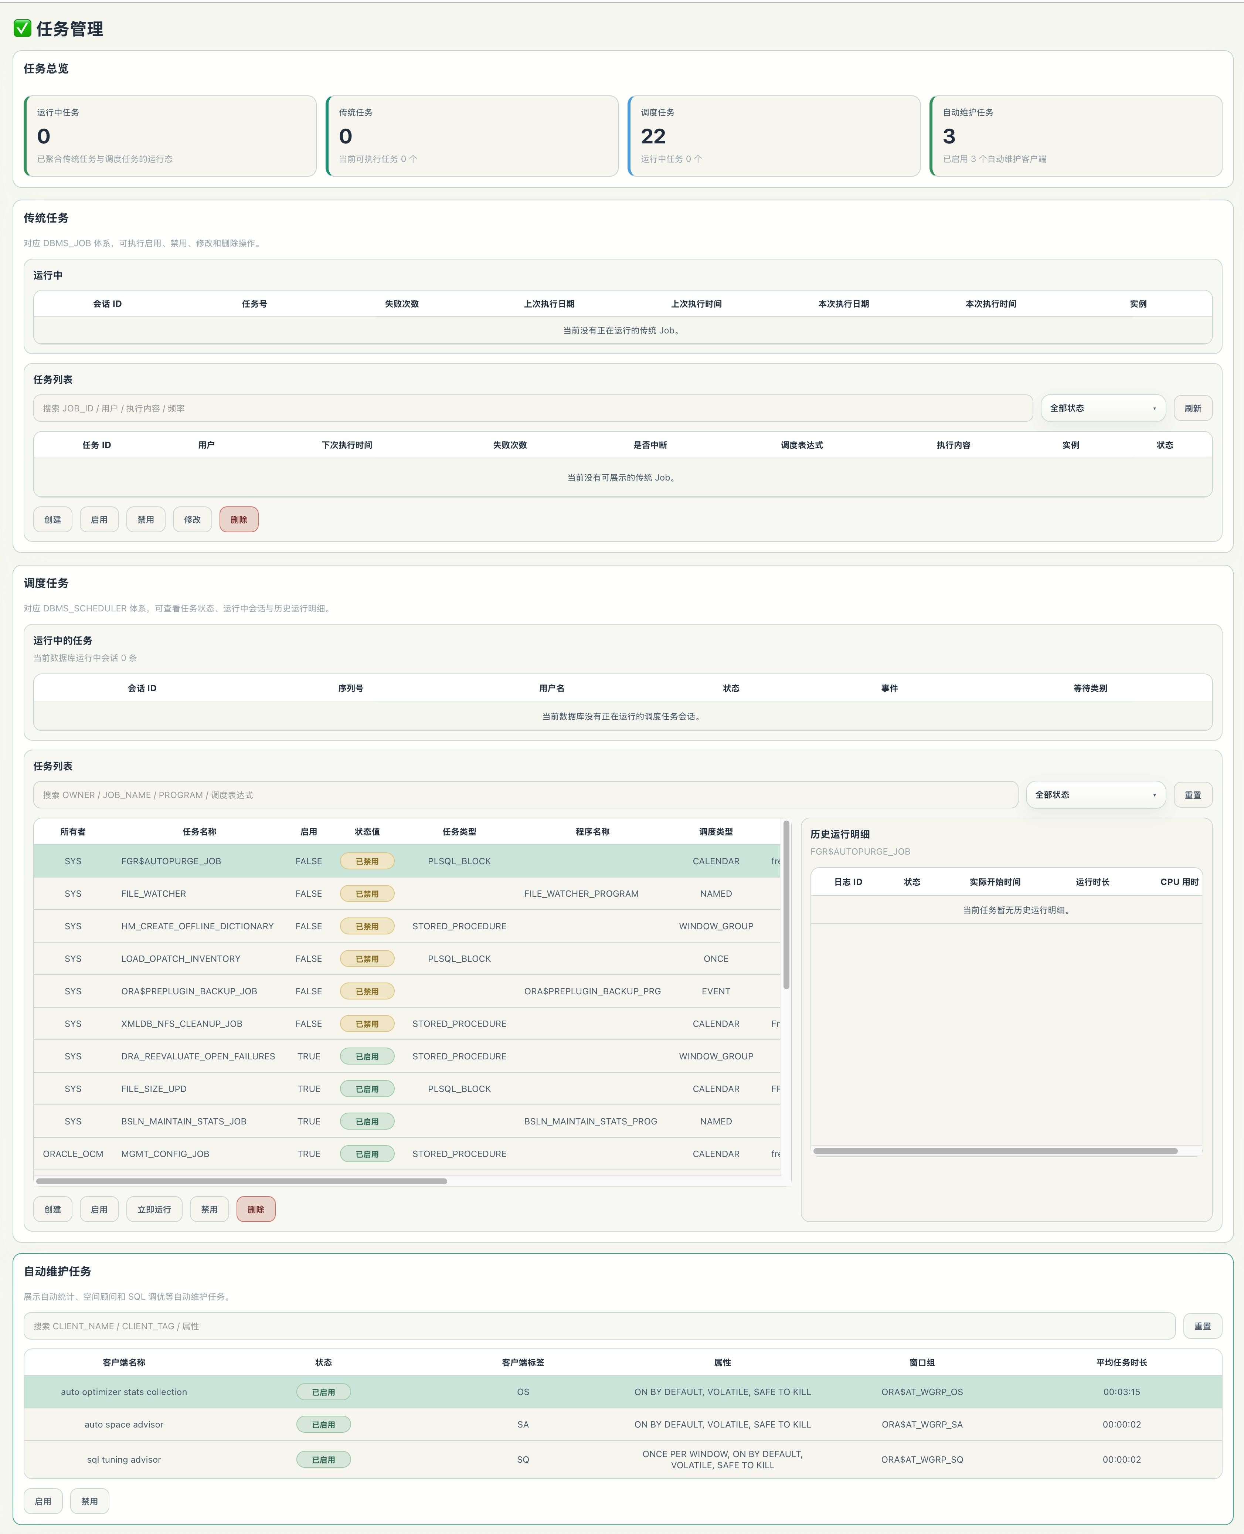Image resolution: width=1244 pixels, height=1534 pixels.
Task: Open the 全部状态 dropdown in 传统任务 list
Action: point(1103,408)
